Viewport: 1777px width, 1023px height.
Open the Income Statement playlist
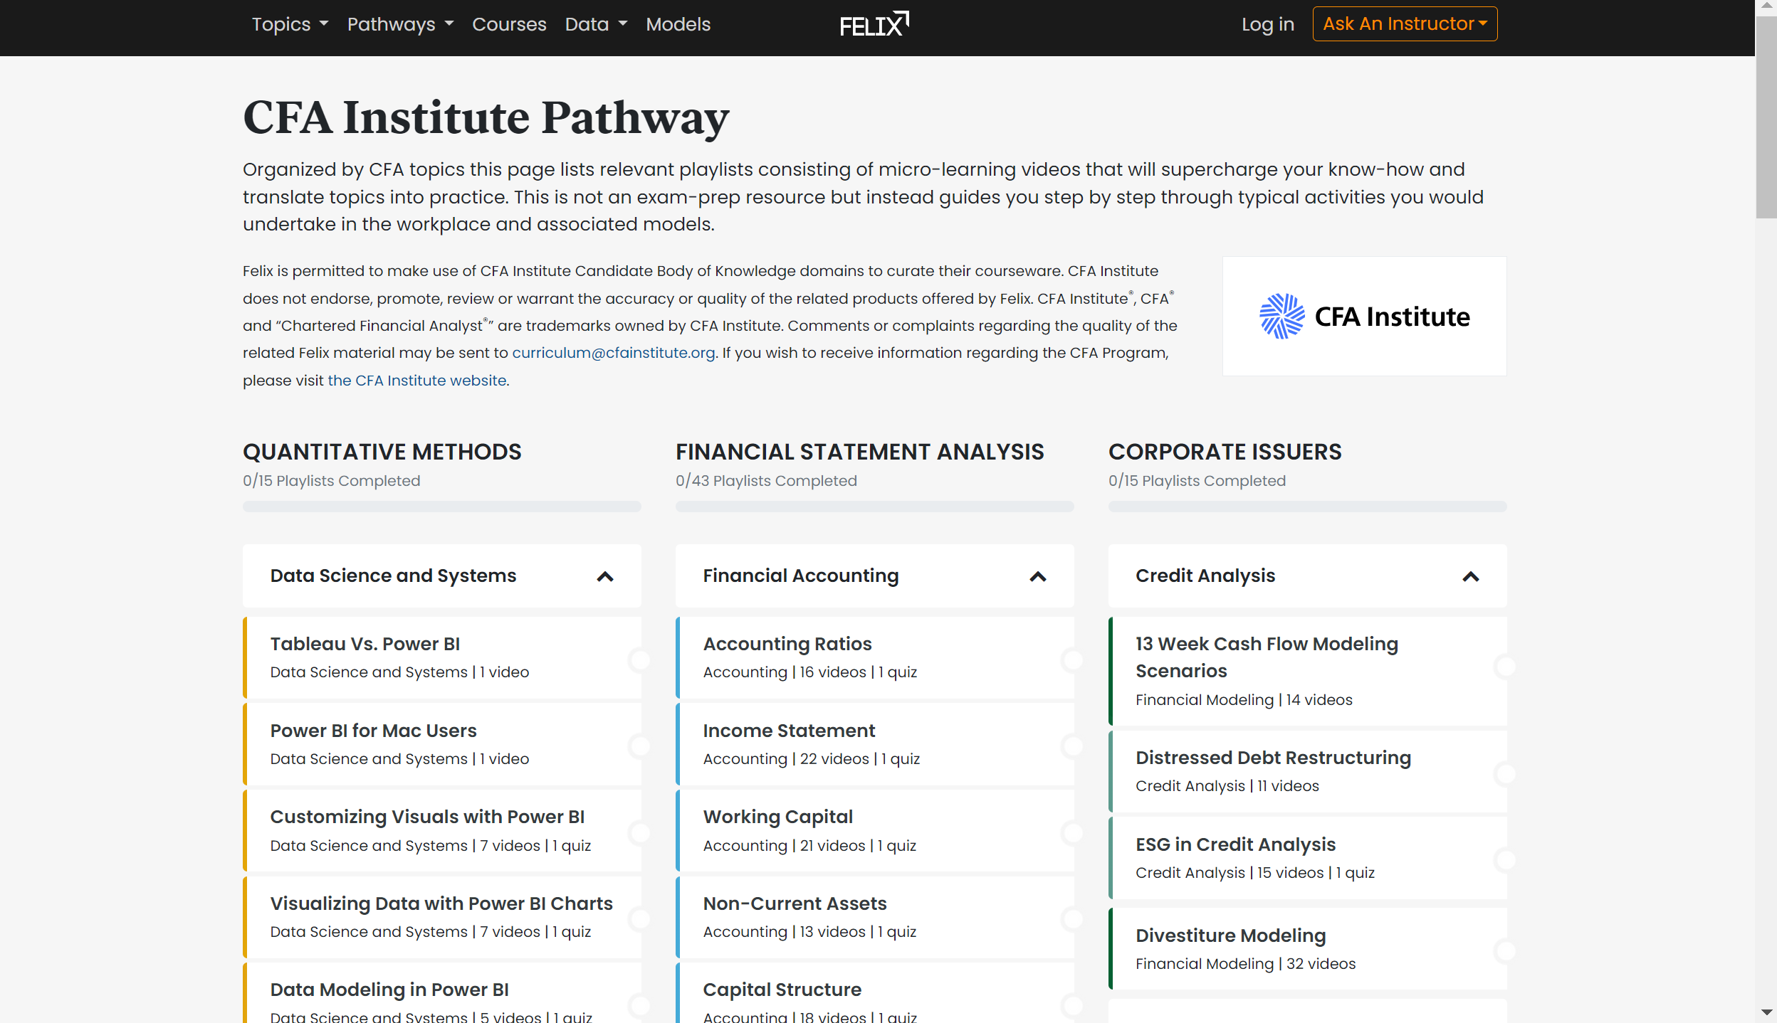tap(789, 731)
